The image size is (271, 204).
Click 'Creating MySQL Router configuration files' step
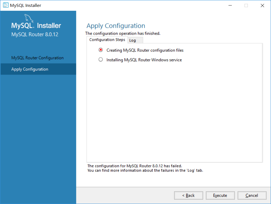tap(145, 50)
